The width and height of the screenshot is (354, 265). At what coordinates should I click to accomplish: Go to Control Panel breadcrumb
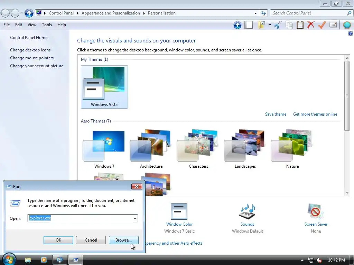tap(61, 13)
